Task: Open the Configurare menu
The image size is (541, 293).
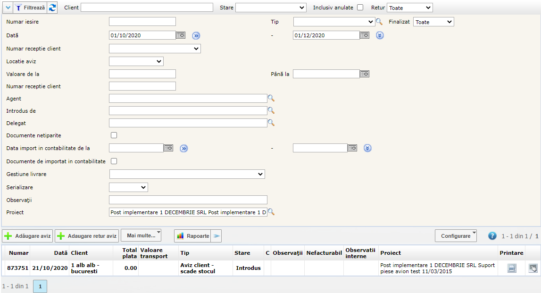Action: pos(456,236)
